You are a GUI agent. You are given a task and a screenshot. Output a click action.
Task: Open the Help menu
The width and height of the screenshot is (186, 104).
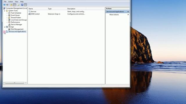pyautogui.click(x=22, y=2)
